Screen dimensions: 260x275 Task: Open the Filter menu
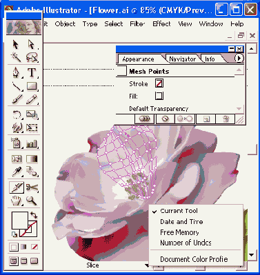(x=137, y=24)
